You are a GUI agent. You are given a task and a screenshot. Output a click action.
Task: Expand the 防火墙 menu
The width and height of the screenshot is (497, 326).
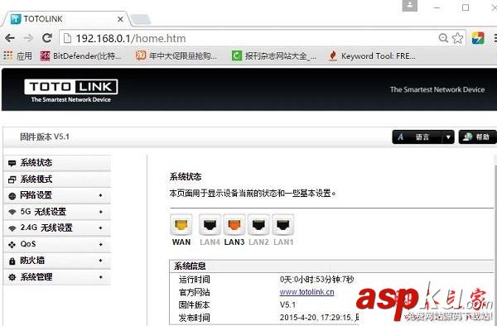pos(57,261)
